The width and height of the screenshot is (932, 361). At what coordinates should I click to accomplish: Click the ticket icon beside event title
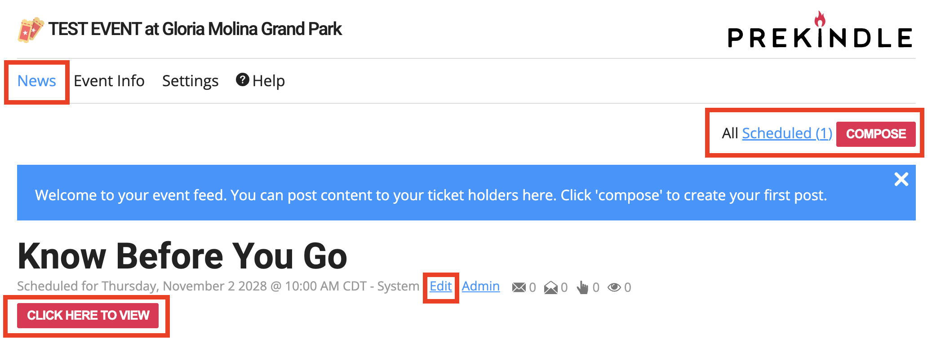click(x=31, y=30)
